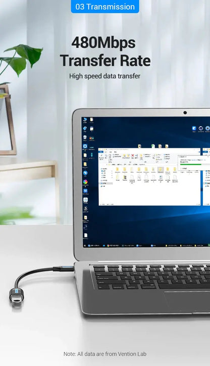Viewport: 210px width, 366px height.
Task: Expand More details in the copy dialog
Action: click(184, 168)
